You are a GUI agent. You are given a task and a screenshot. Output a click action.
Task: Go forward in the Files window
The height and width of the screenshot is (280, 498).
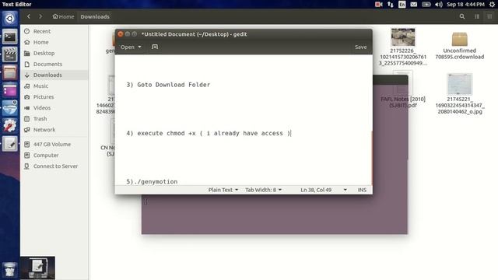coord(40,16)
